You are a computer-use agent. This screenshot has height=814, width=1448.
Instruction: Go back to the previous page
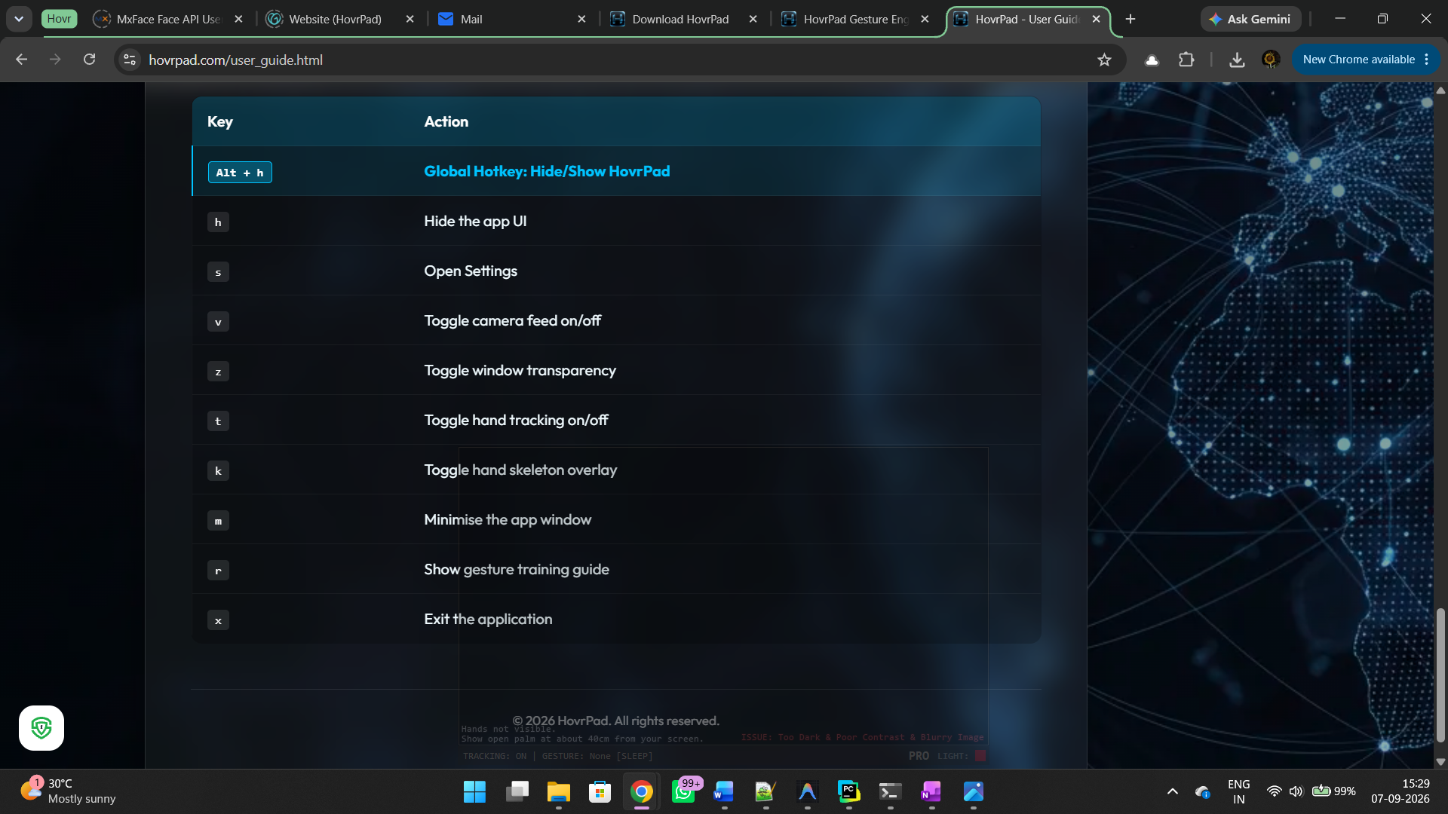(x=21, y=60)
